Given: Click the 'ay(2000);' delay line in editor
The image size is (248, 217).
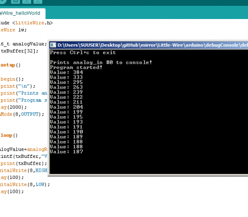Looking at the screenshot, I should [13, 107].
